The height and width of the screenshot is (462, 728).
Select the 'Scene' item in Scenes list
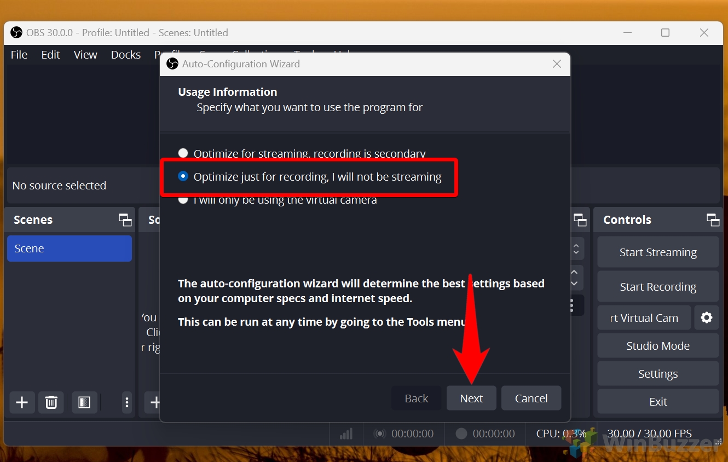click(x=70, y=249)
